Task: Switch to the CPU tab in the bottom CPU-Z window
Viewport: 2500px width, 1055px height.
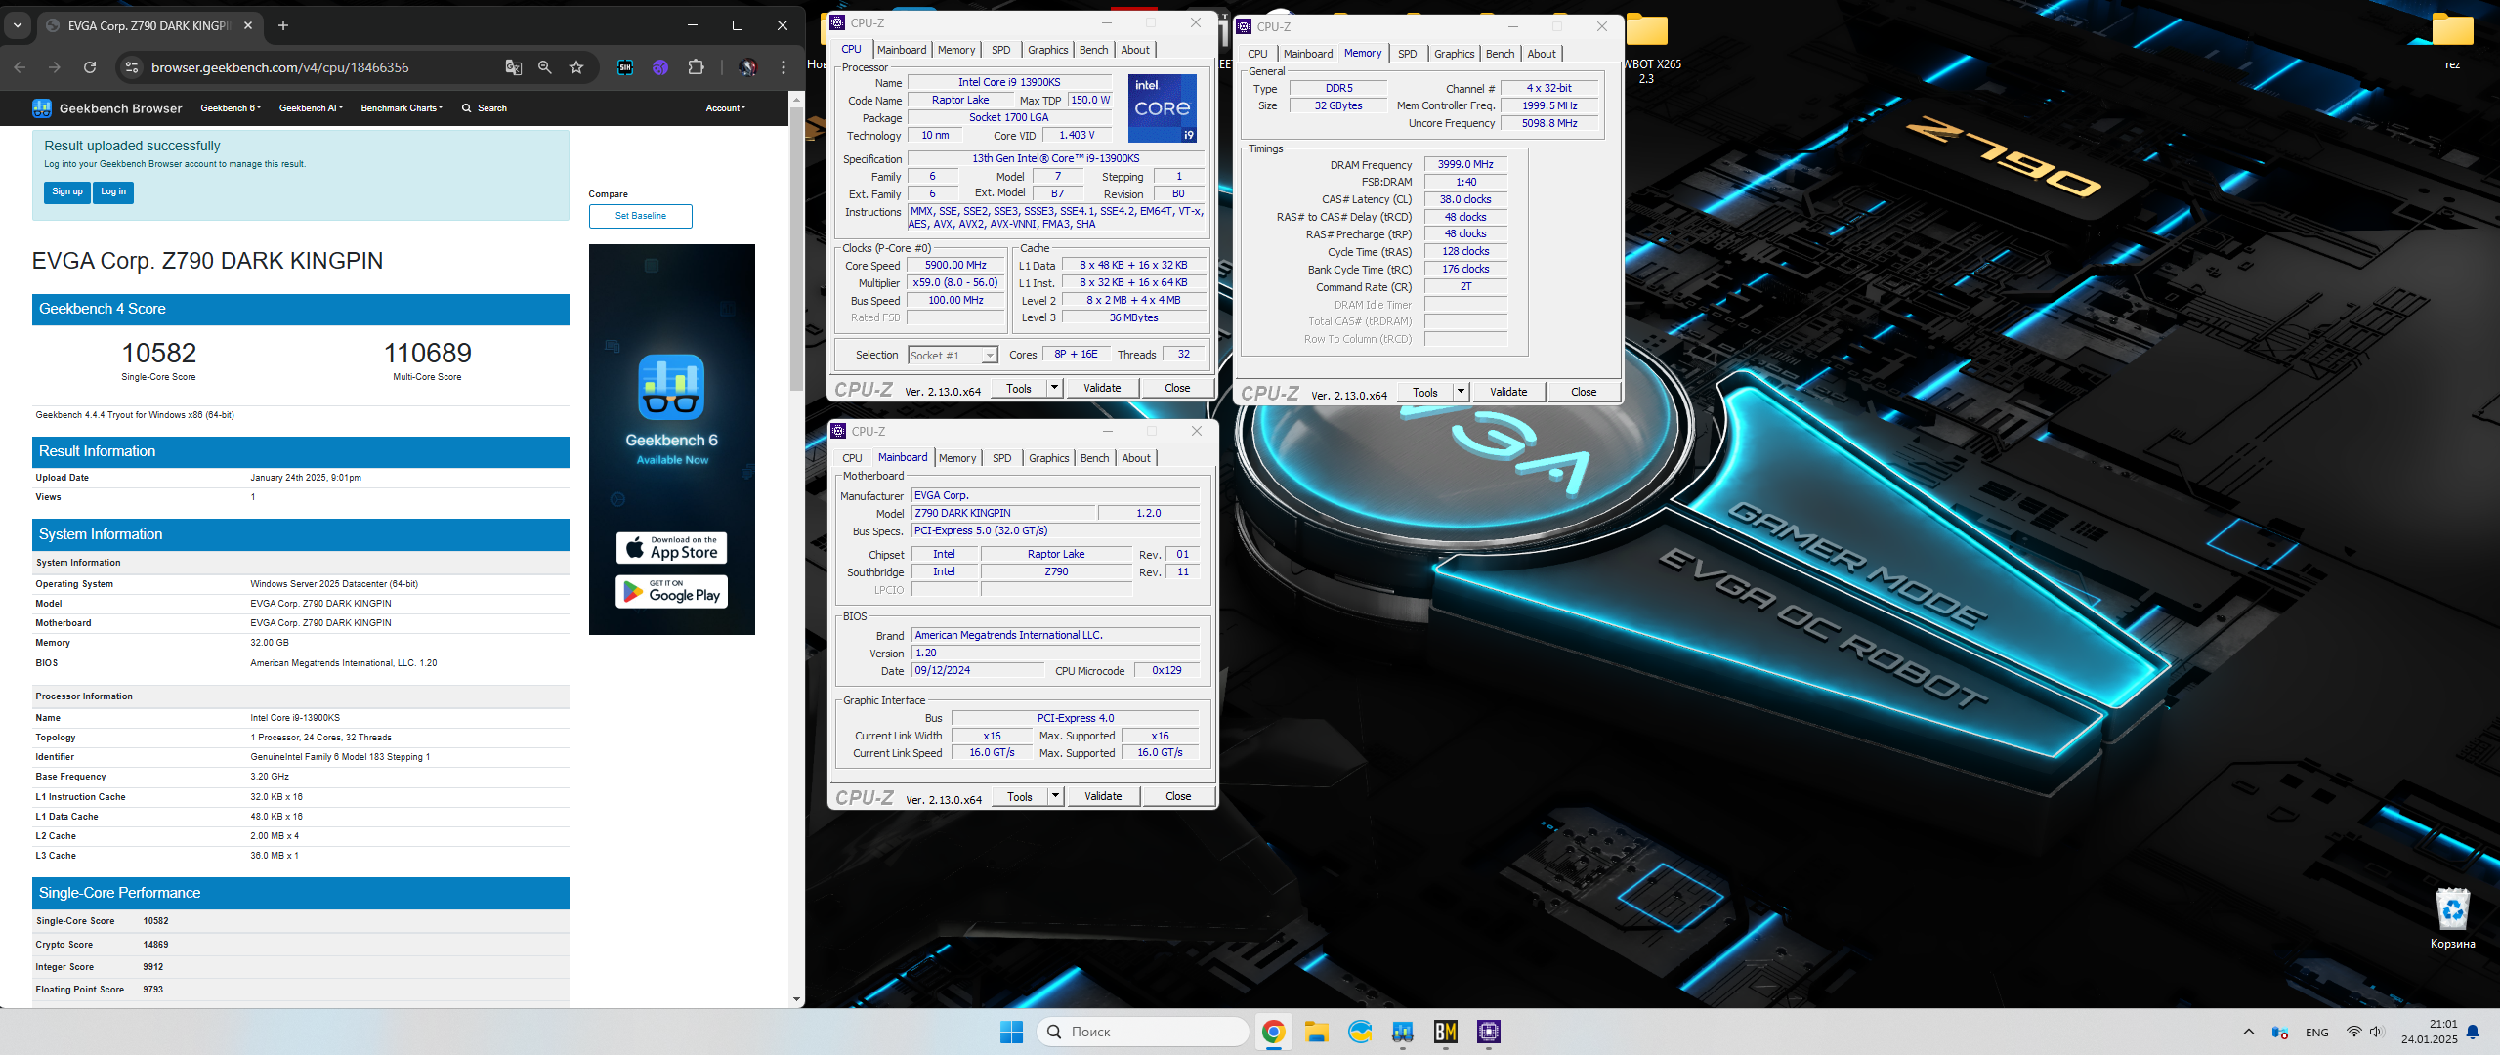Action: tap(853, 458)
